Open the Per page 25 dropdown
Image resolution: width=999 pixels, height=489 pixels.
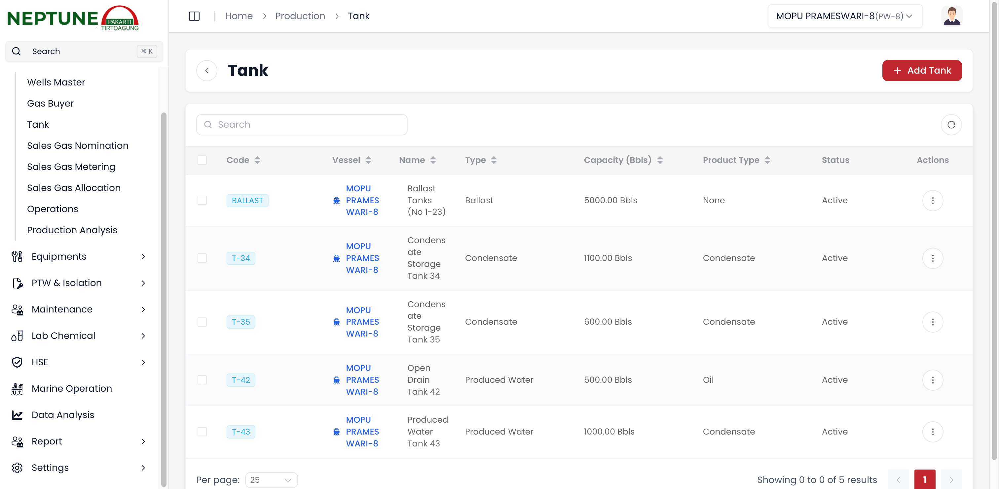271,480
